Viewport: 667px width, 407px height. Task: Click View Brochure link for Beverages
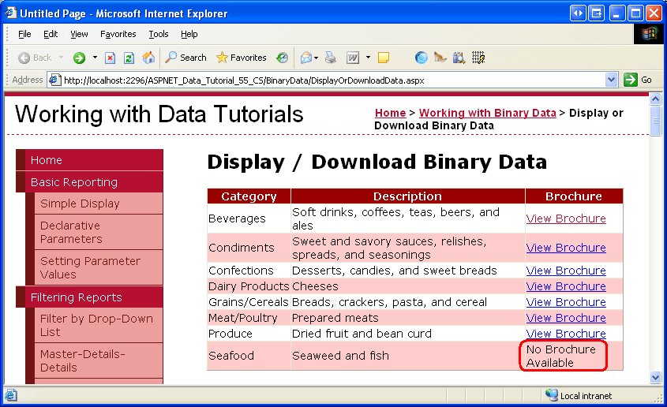[566, 218]
